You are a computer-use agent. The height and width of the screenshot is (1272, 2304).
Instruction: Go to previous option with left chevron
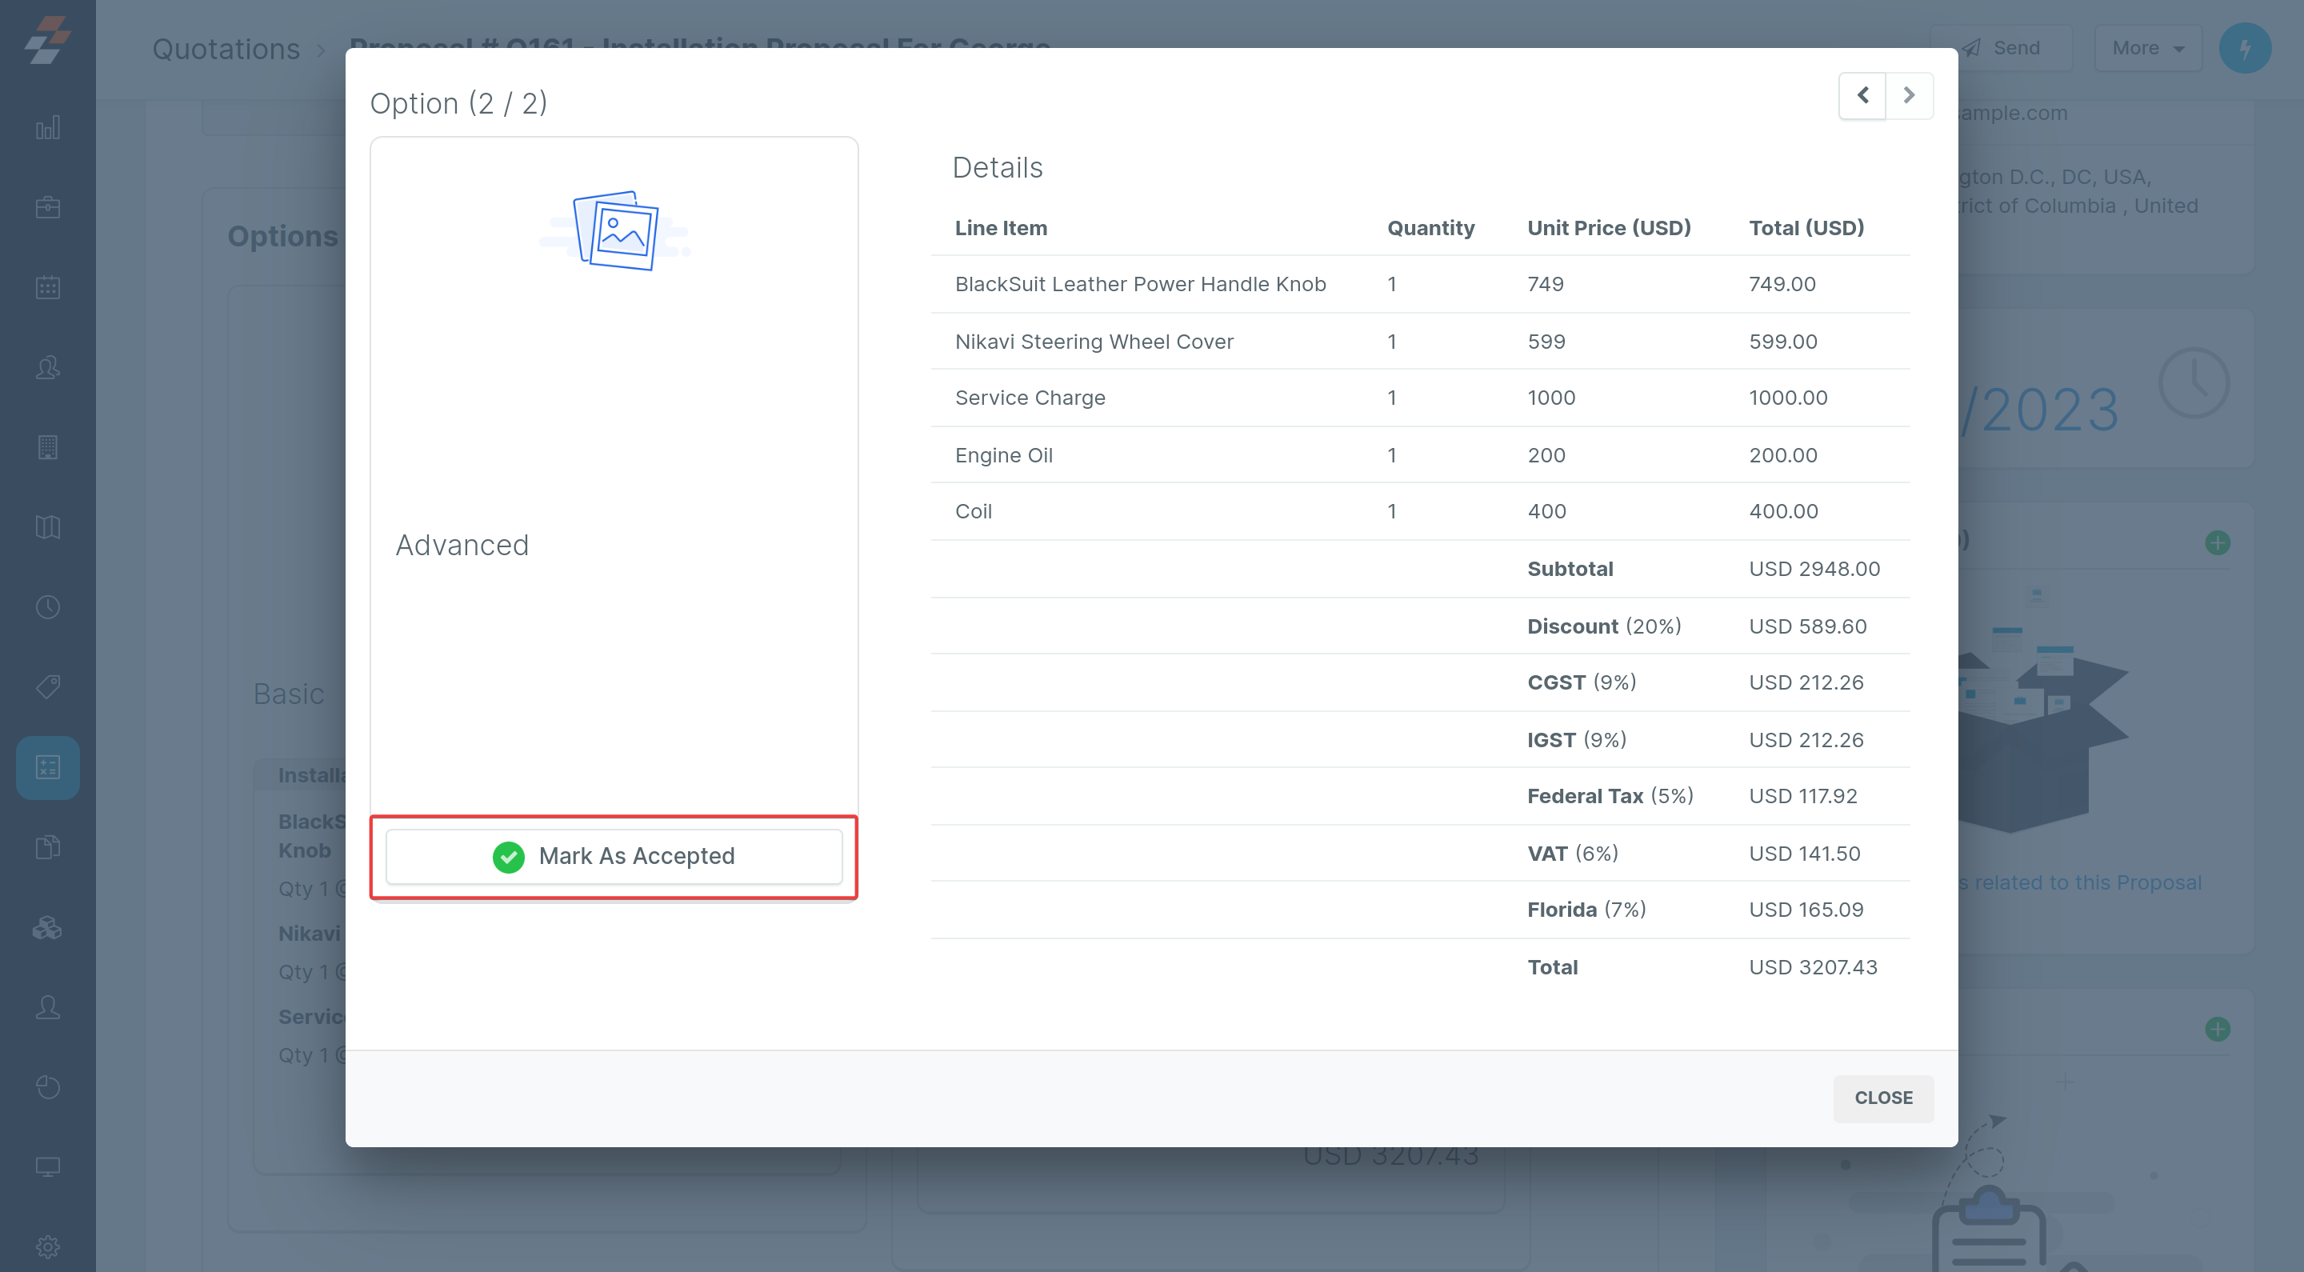(x=1863, y=95)
